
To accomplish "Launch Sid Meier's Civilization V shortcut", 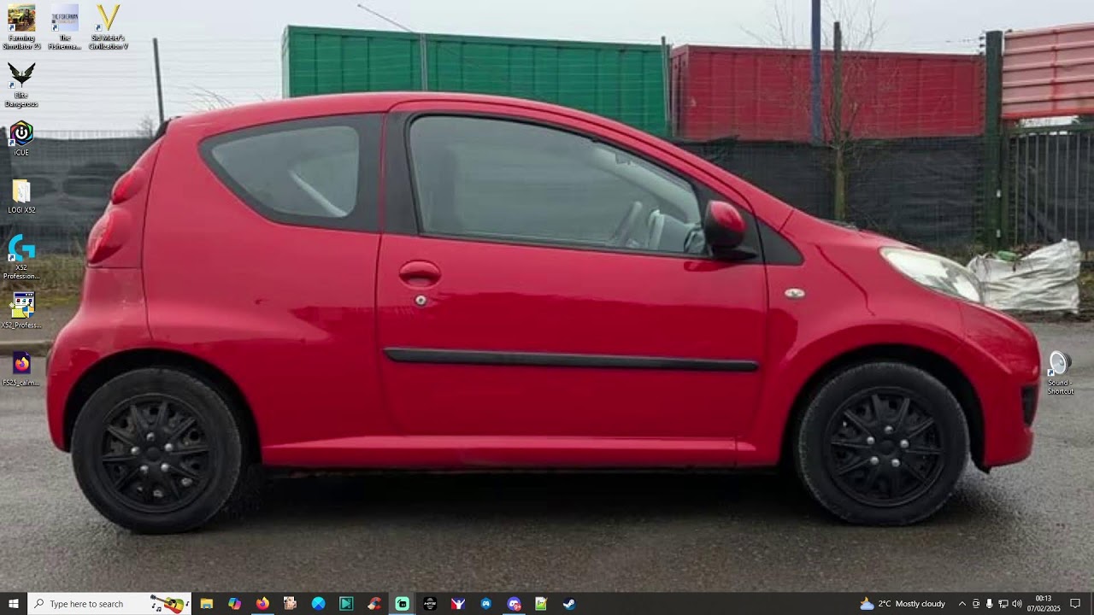I will 109,27.
